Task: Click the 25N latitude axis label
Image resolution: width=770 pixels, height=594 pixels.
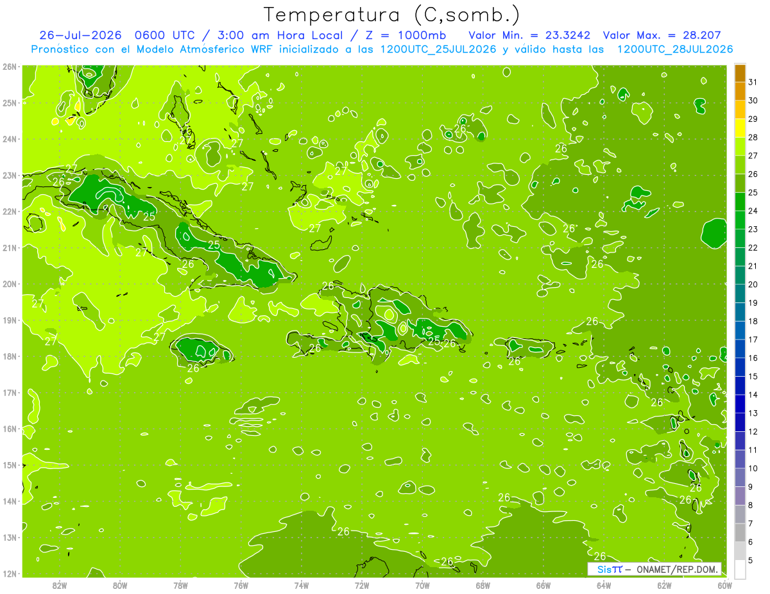Action: point(10,103)
